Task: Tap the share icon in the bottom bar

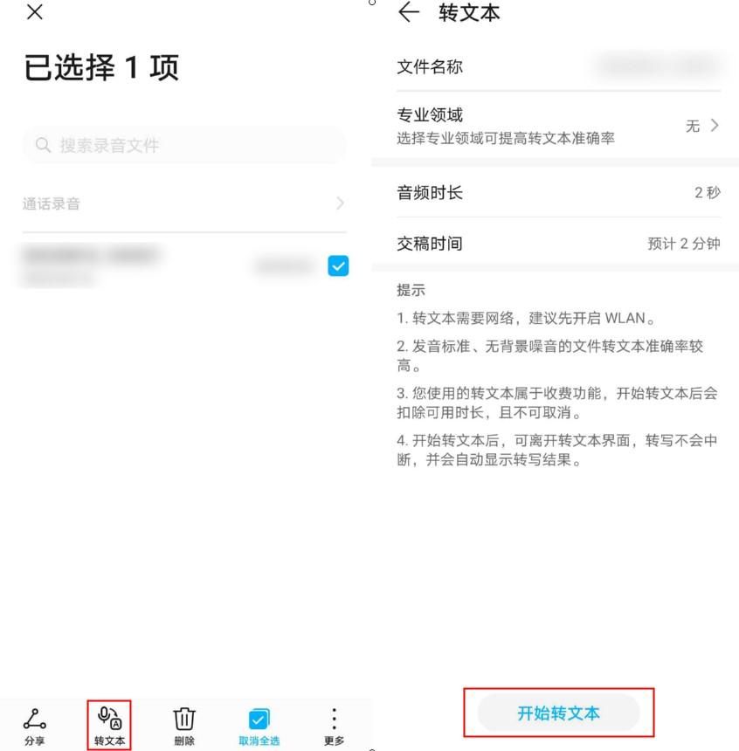Action: pyautogui.click(x=35, y=719)
